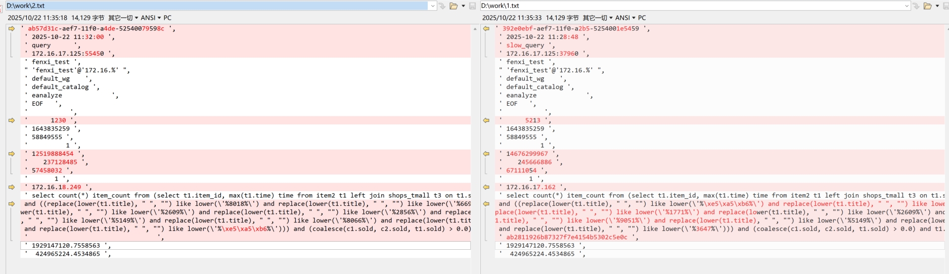
Task: Click the left pane save disk icon
Action: (x=472, y=6)
